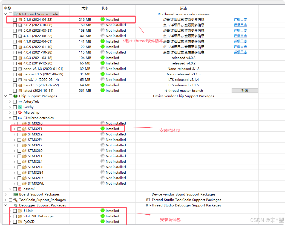Expand the essemi vendor node

(10, 189)
